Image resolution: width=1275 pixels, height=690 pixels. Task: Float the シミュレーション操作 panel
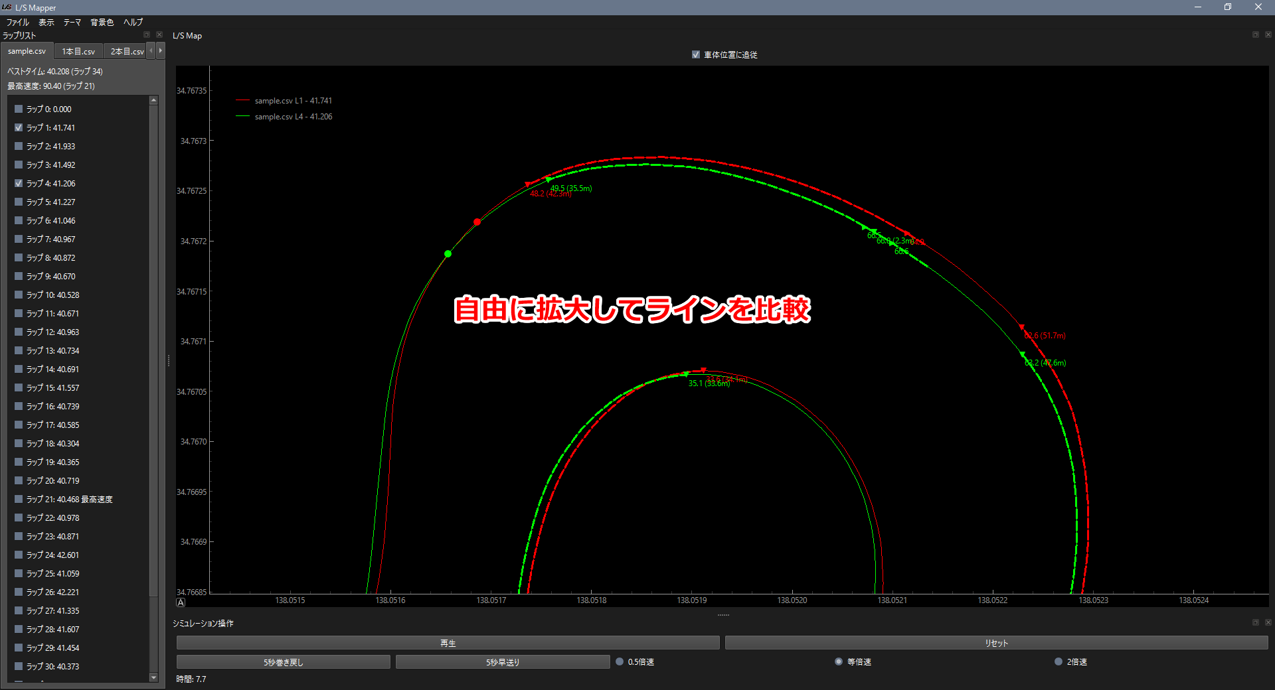tap(1255, 623)
